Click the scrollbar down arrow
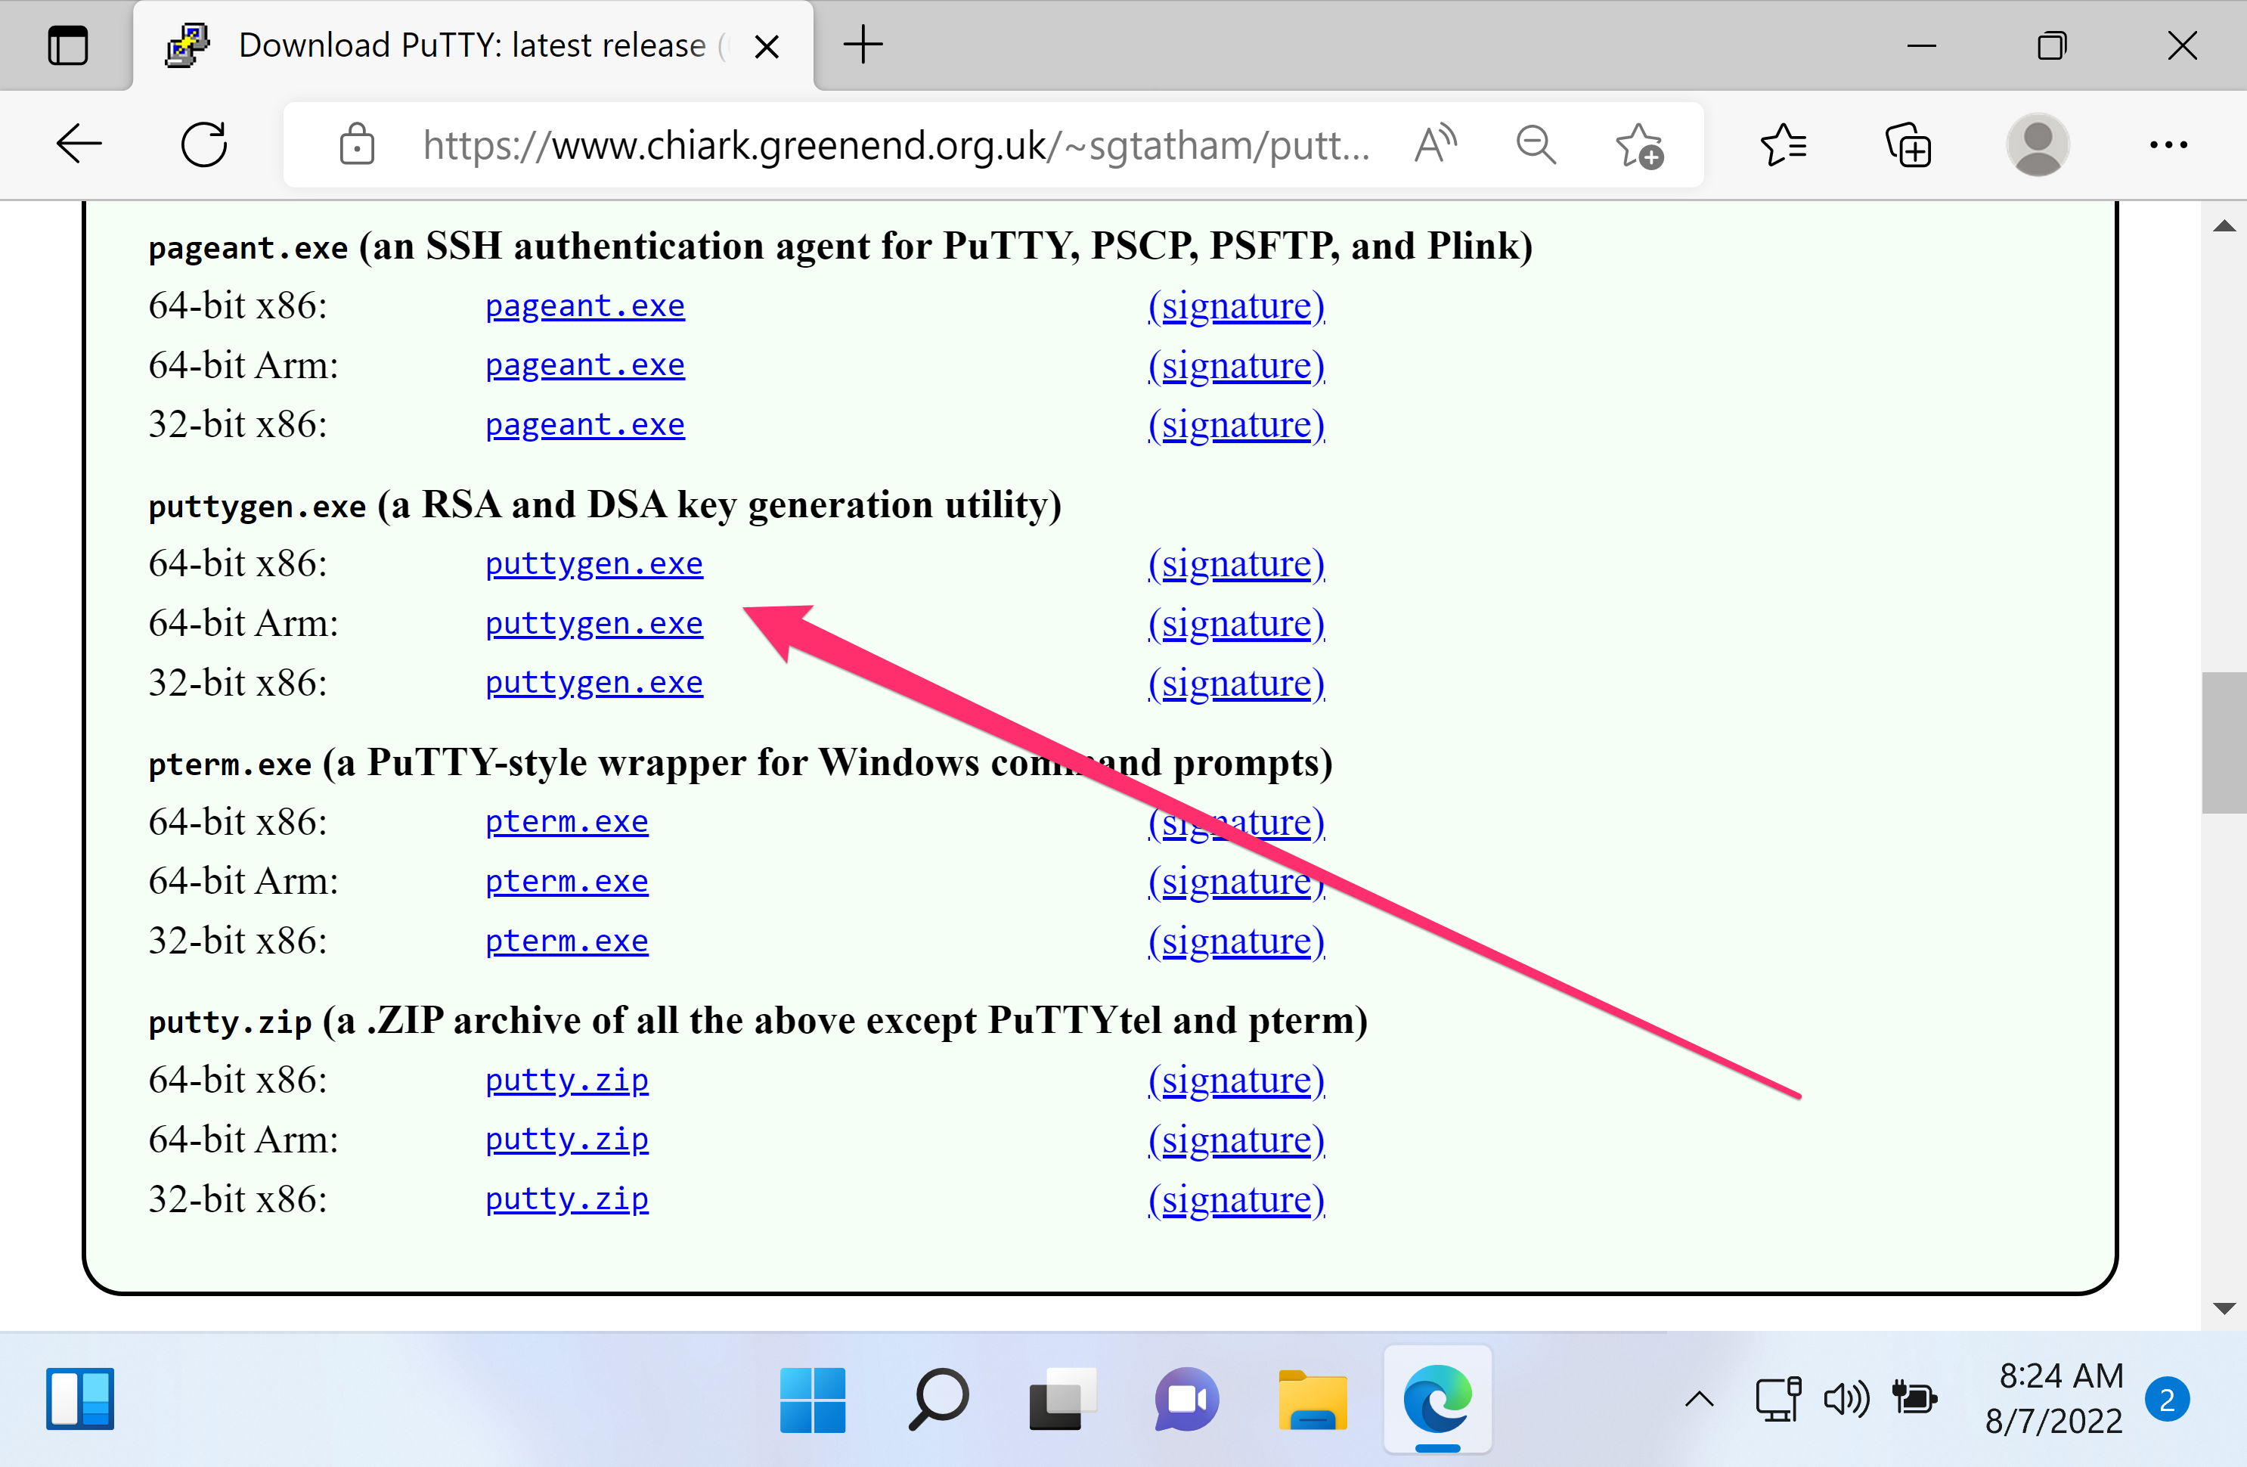 click(x=2224, y=1308)
